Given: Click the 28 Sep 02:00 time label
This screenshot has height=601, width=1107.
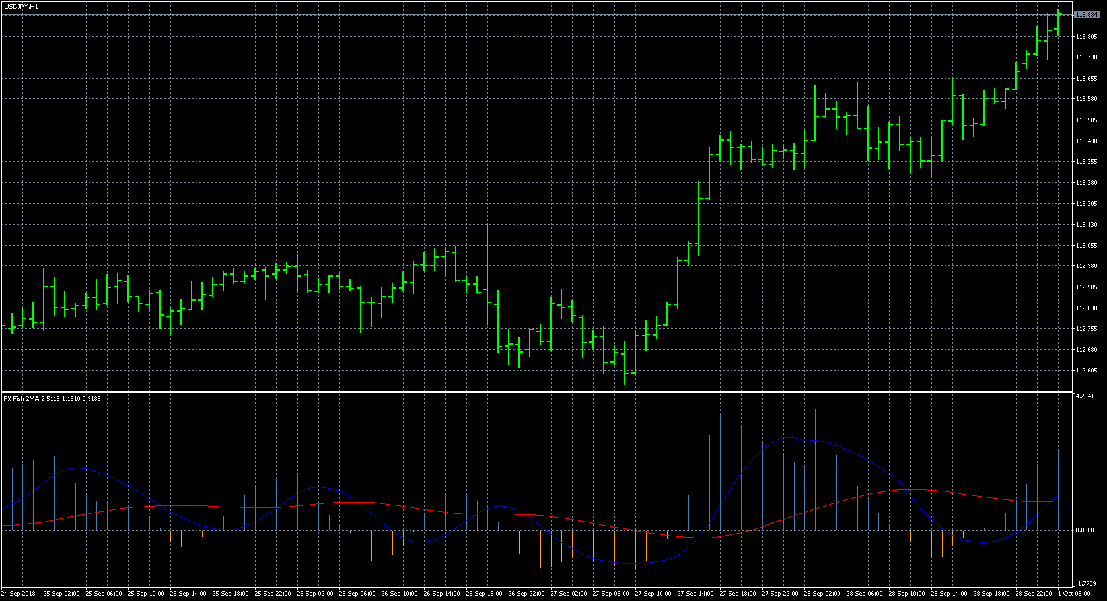Looking at the screenshot, I should 822,594.
